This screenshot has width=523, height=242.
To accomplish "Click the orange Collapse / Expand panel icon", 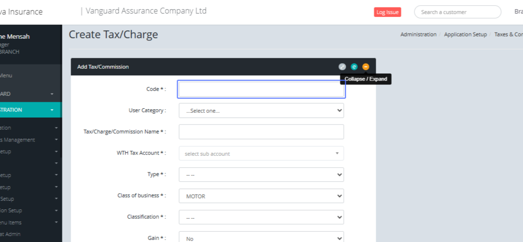I will tap(366, 67).
